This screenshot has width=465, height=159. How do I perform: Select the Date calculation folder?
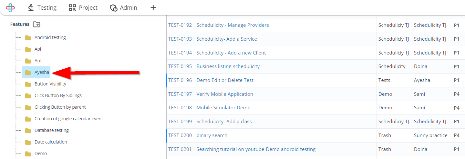[51, 142]
